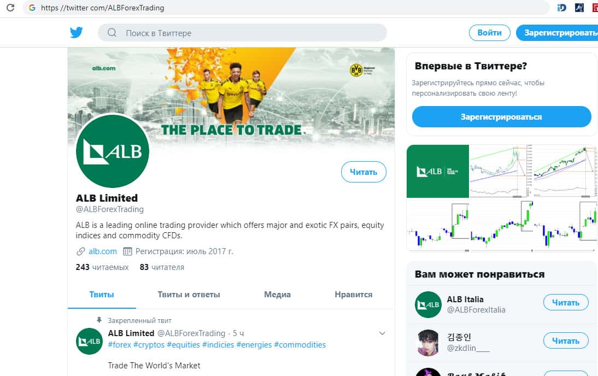The image size is (598, 376).
Task: Follow ALB Limited with Читать button
Action: pyautogui.click(x=364, y=172)
